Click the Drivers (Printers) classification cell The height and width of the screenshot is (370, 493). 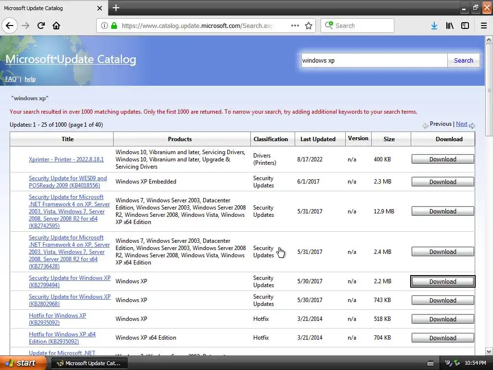[265, 159]
